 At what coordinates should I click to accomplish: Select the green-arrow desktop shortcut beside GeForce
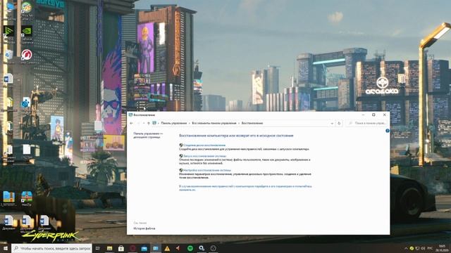tap(9, 34)
